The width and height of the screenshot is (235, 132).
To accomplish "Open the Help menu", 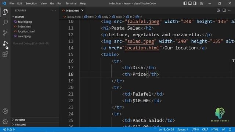I will pyautogui.click(x=83, y=3).
